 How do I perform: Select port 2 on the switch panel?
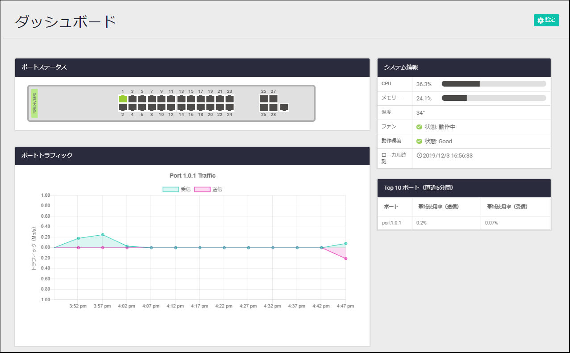123,107
